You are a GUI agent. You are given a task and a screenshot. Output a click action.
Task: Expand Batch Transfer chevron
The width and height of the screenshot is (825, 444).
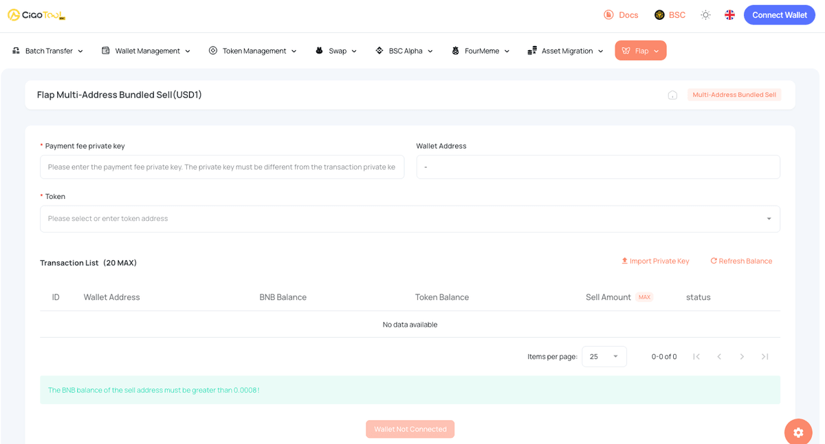point(80,51)
